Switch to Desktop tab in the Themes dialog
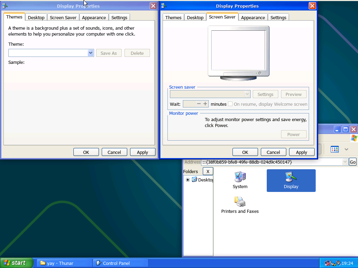358x268 pixels. [x=36, y=17]
